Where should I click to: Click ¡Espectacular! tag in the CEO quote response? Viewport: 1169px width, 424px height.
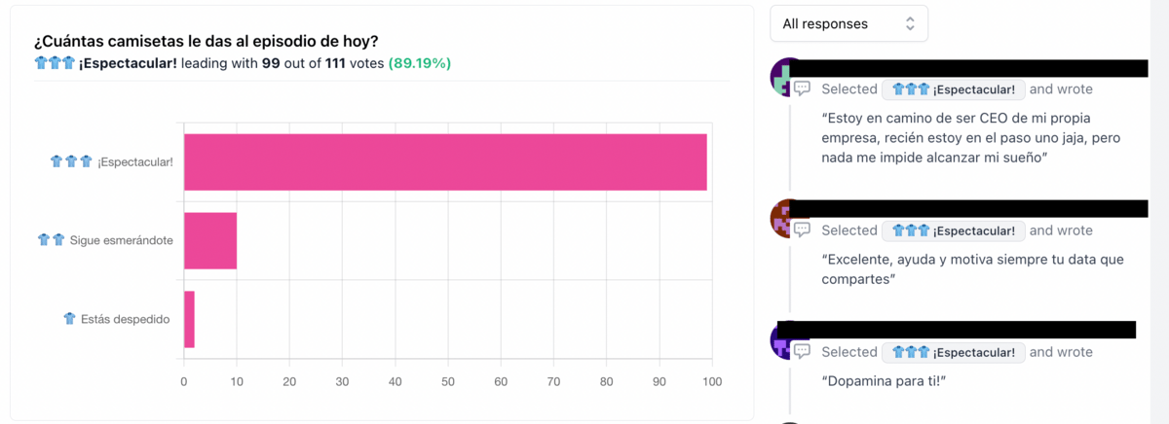(953, 89)
